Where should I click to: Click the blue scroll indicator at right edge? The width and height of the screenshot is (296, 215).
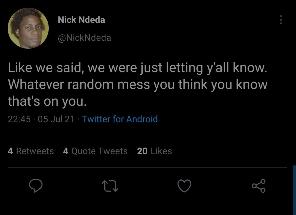[295, 190]
